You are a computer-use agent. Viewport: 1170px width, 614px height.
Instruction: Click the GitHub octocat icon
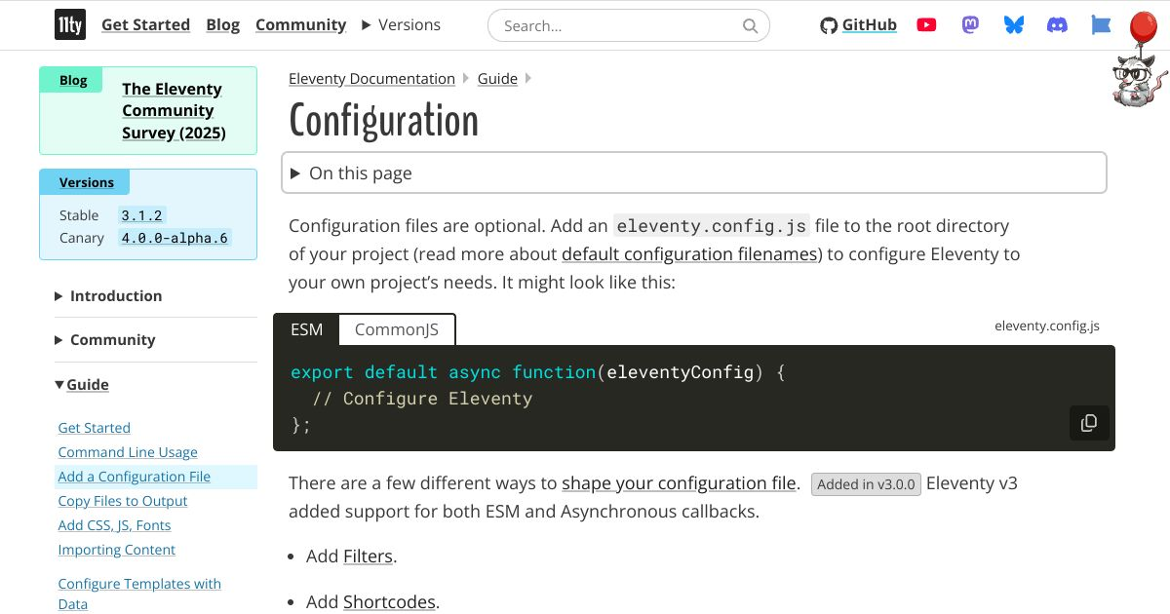pyautogui.click(x=827, y=24)
